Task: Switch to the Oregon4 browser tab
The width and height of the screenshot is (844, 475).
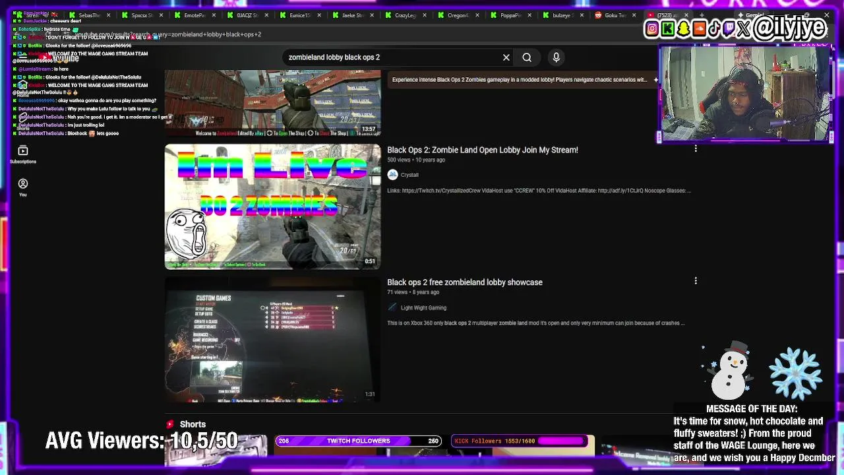Action: [458, 15]
